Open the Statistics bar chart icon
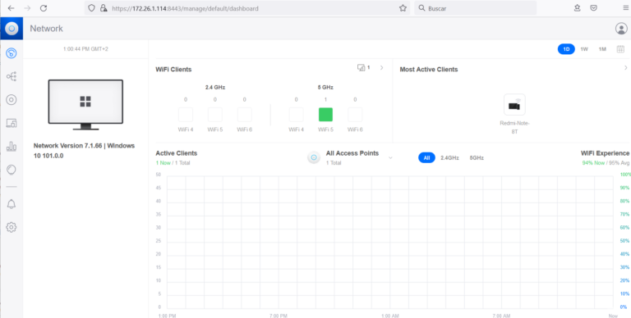The width and height of the screenshot is (631, 318). (x=12, y=146)
